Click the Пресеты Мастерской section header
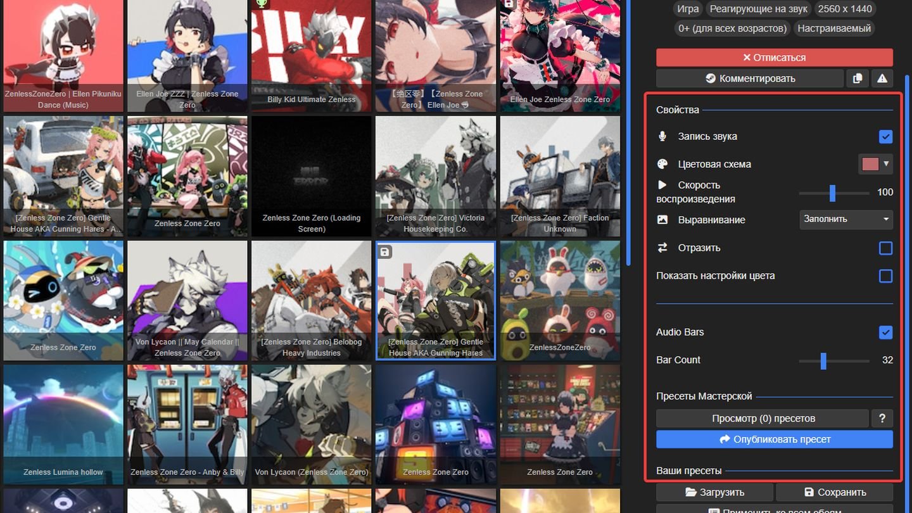Screen dimensions: 912x513 704,396
